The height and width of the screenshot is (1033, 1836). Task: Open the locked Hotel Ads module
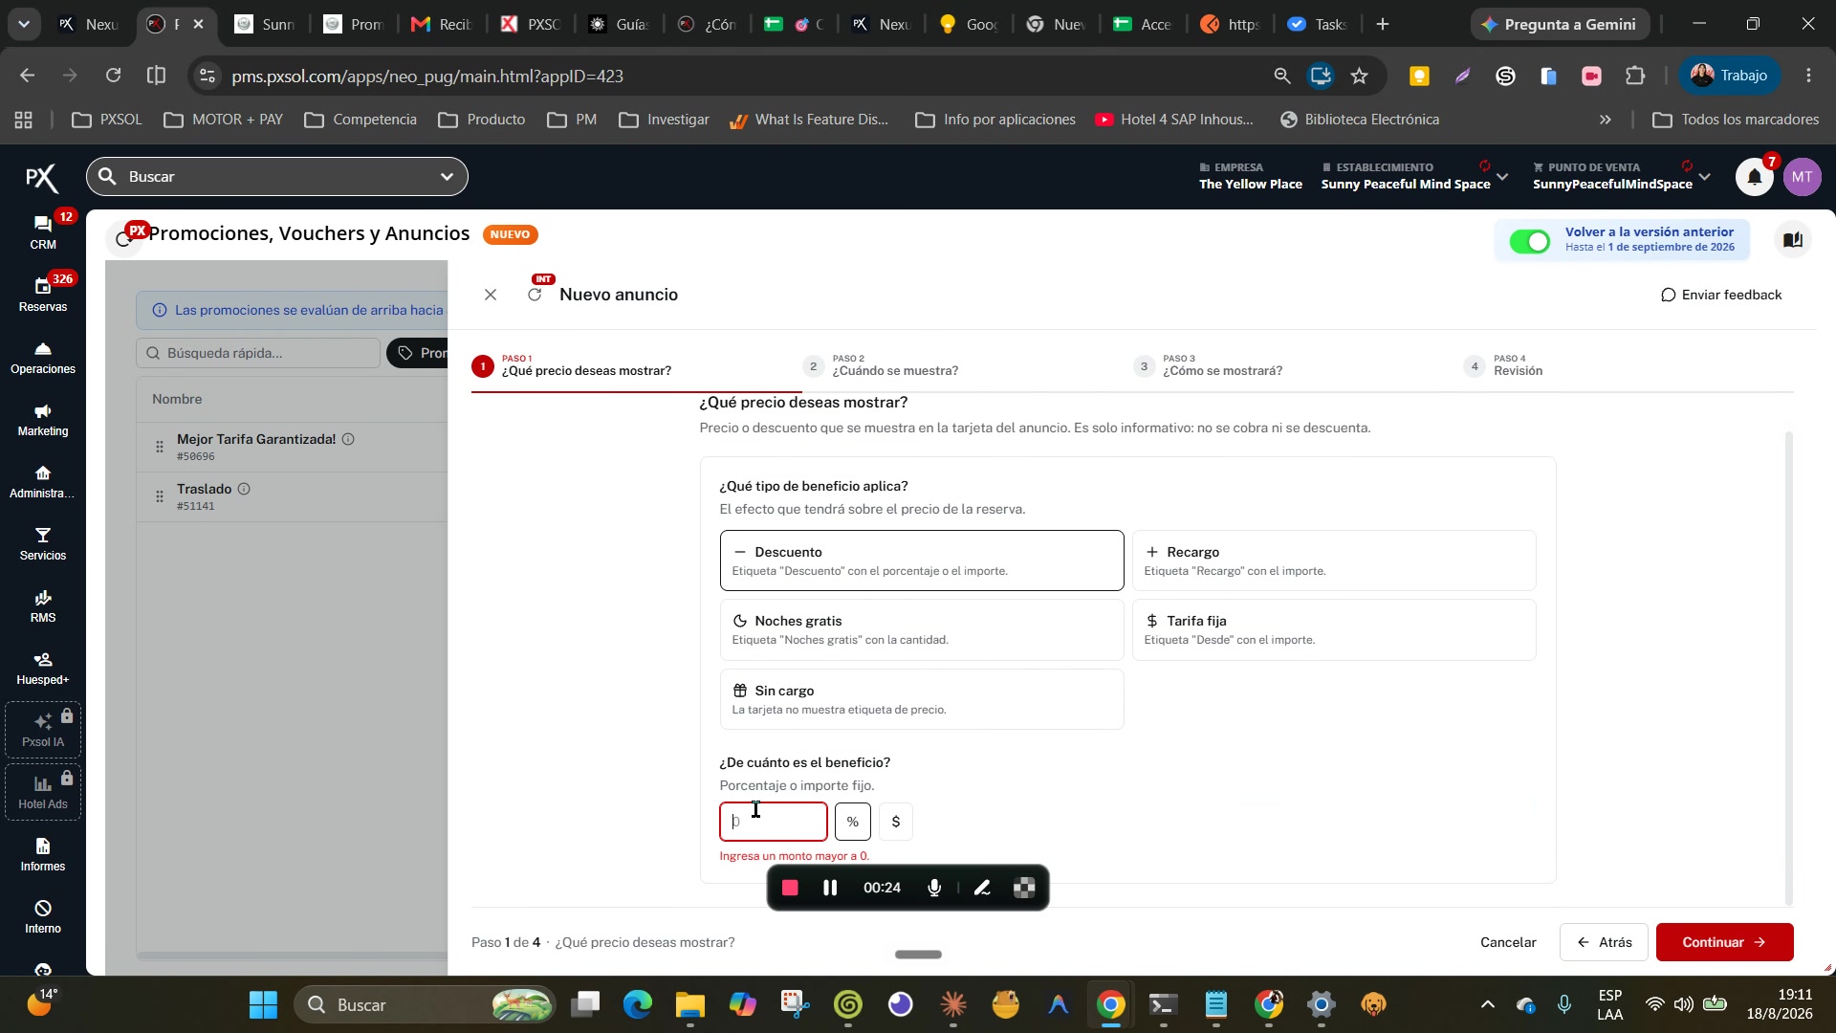(43, 792)
